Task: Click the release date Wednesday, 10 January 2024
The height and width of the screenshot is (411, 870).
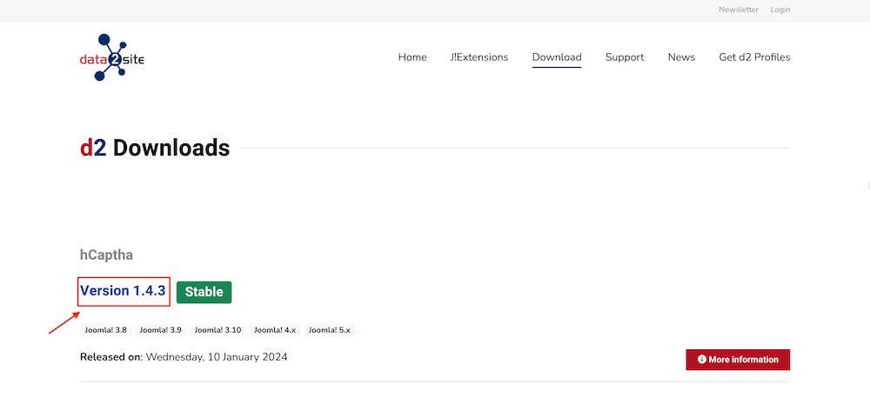Action: point(217,357)
